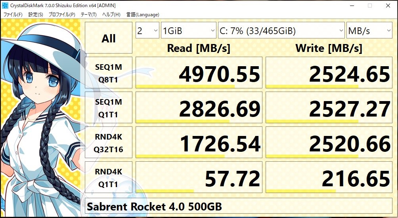Click the Read [MB/s] column header

[x=199, y=48]
